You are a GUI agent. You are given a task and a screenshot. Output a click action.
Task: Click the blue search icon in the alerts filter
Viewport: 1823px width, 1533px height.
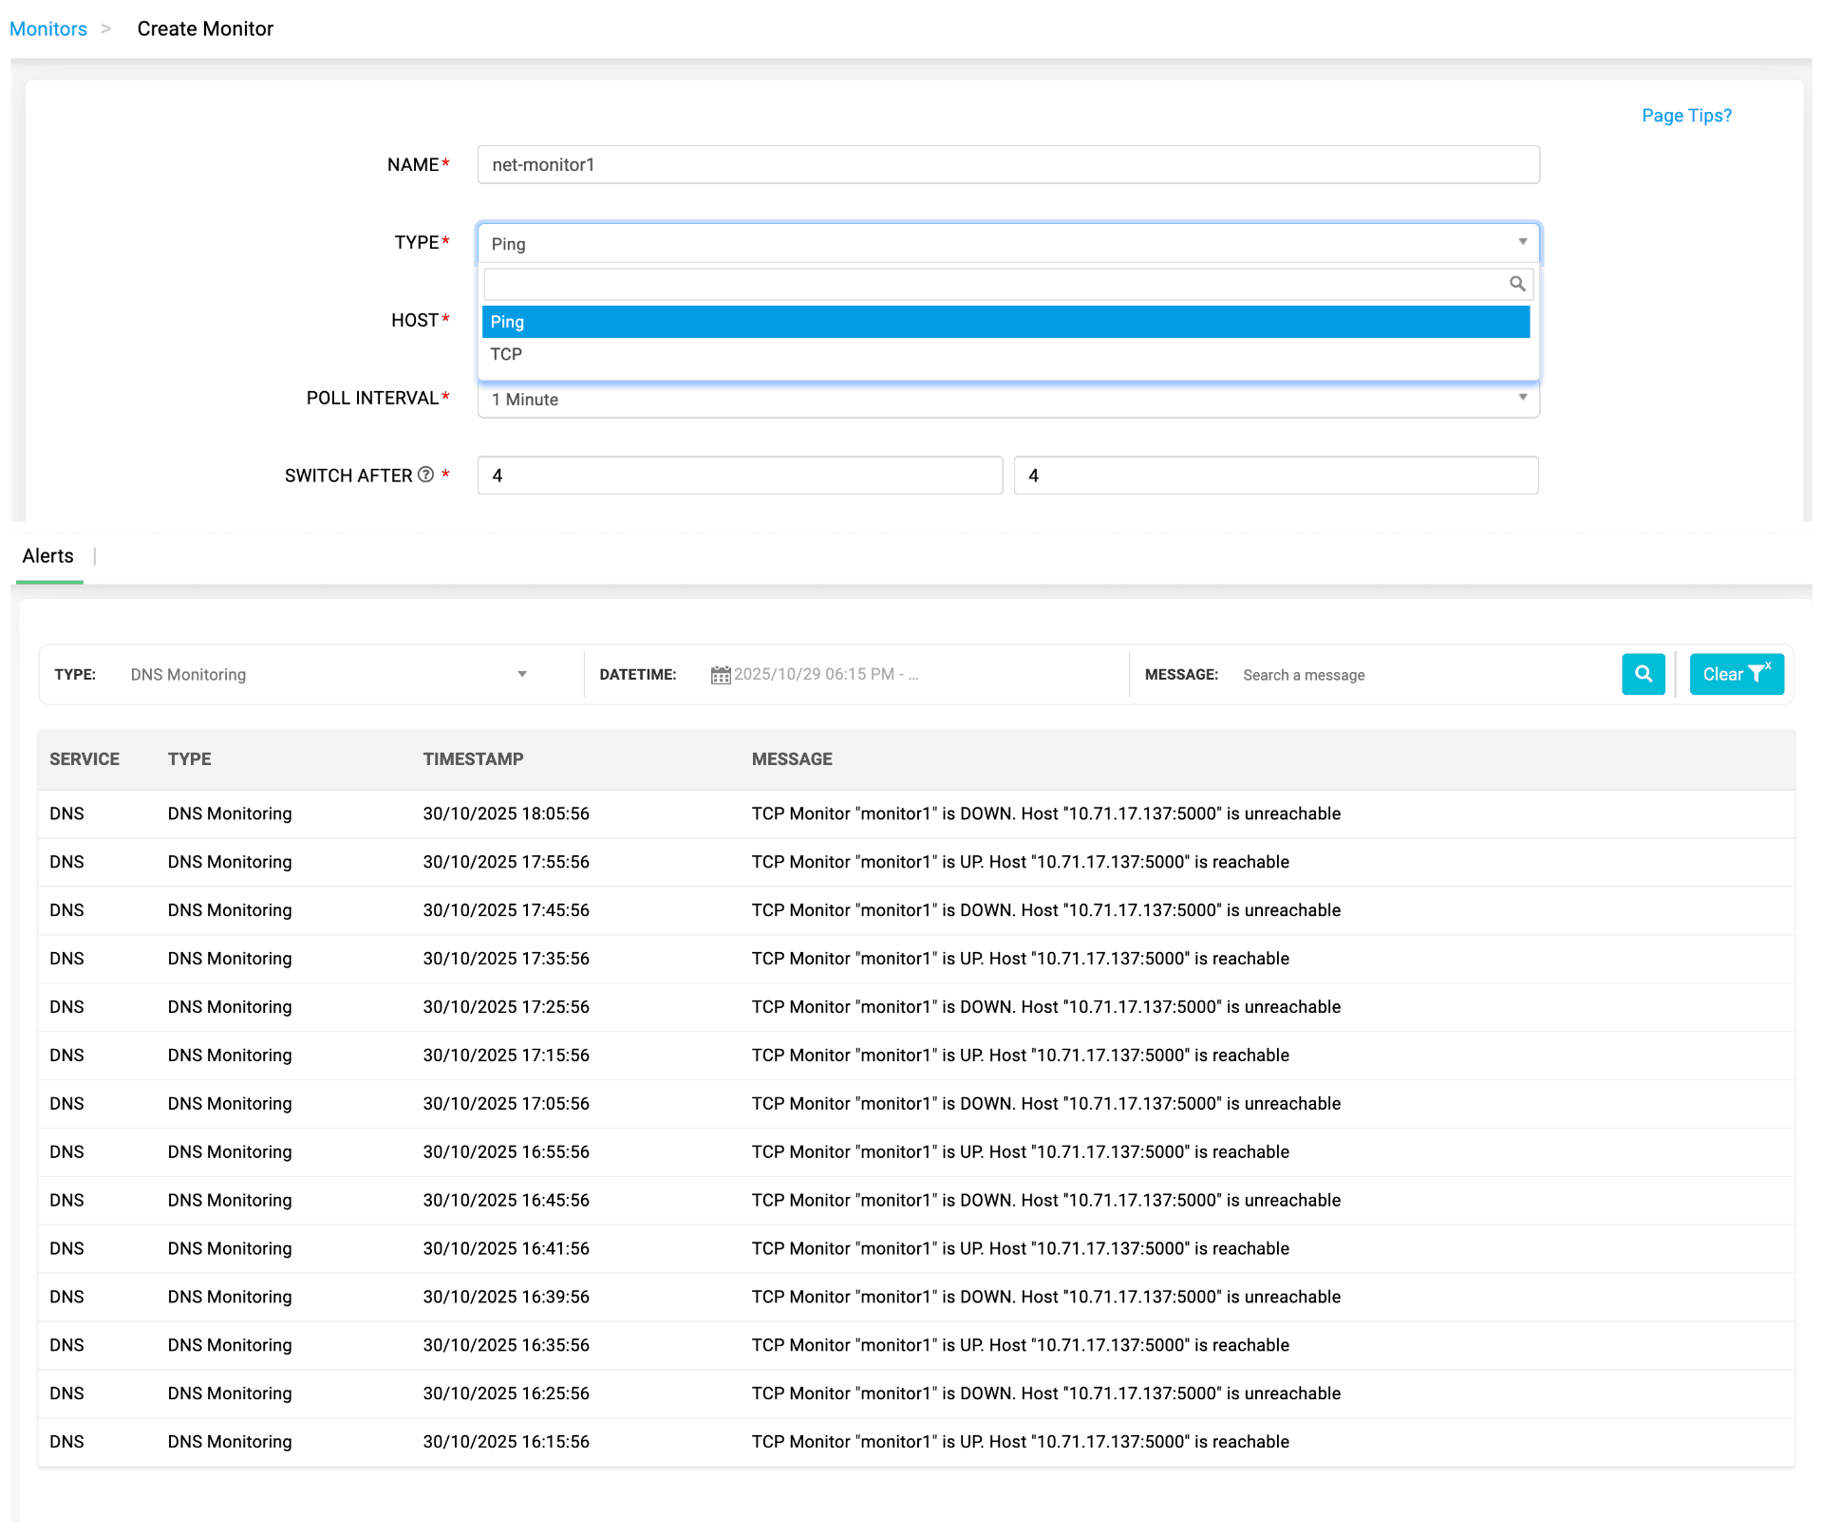1644,674
